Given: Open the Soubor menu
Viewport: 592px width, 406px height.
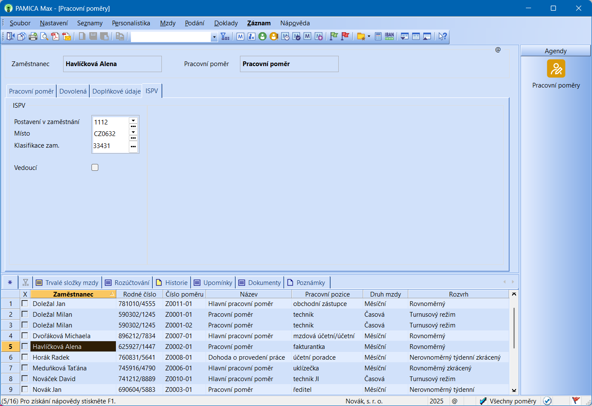Looking at the screenshot, I should tap(20, 23).
